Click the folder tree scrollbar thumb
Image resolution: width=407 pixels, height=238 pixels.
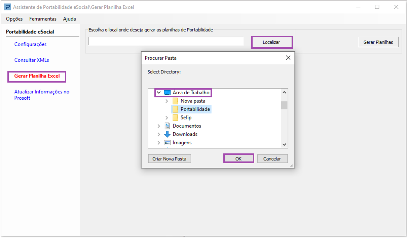click(x=285, y=105)
